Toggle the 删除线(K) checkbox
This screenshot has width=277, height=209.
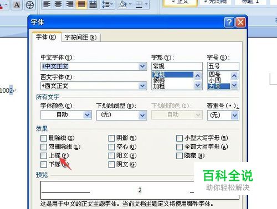click(44, 138)
